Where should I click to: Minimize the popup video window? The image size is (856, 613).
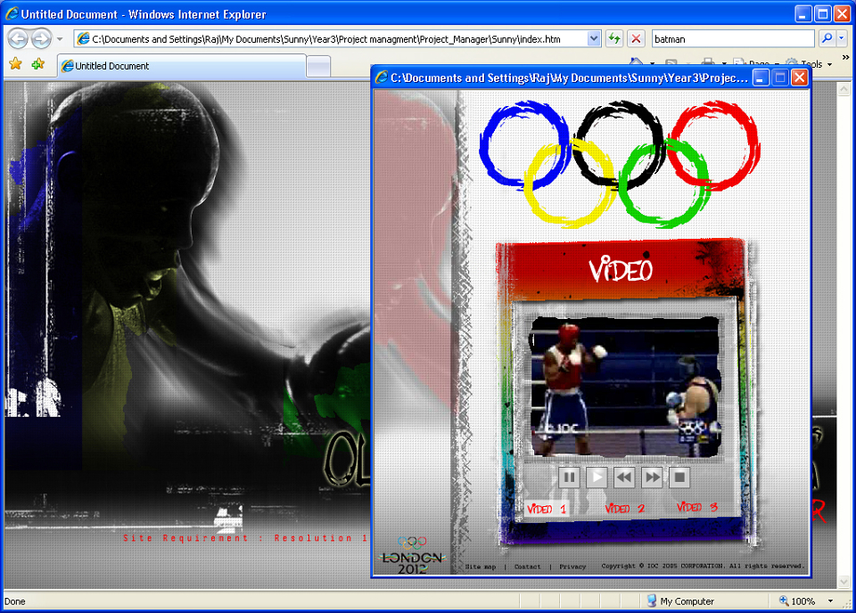pyautogui.click(x=761, y=78)
